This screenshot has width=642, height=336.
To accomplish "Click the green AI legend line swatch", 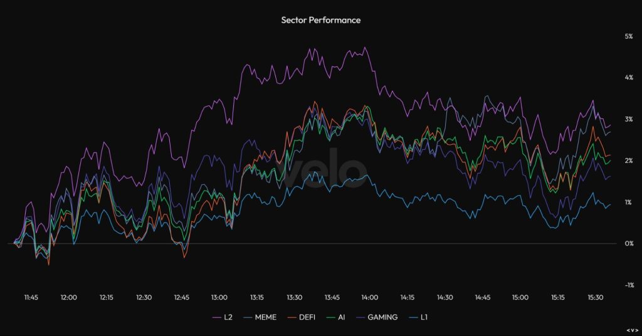I will [331, 318].
